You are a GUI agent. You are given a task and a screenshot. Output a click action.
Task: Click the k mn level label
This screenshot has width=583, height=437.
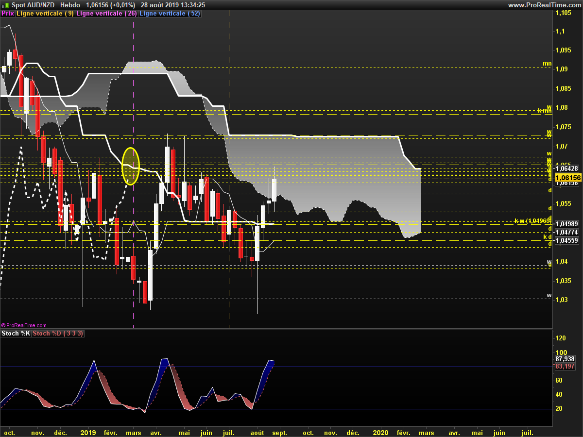545,111
